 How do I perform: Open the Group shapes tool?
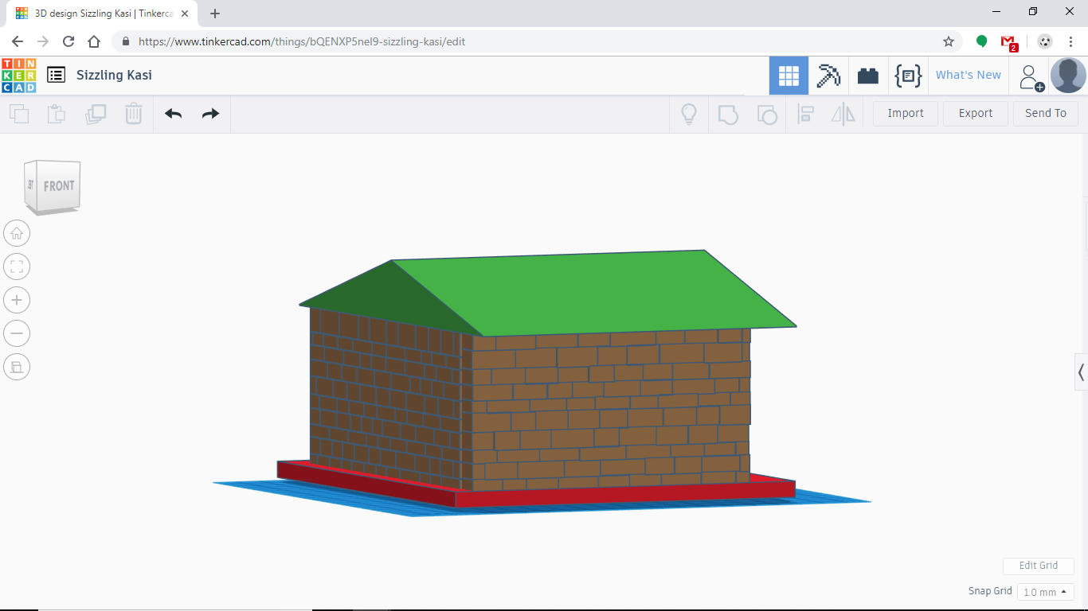click(728, 115)
